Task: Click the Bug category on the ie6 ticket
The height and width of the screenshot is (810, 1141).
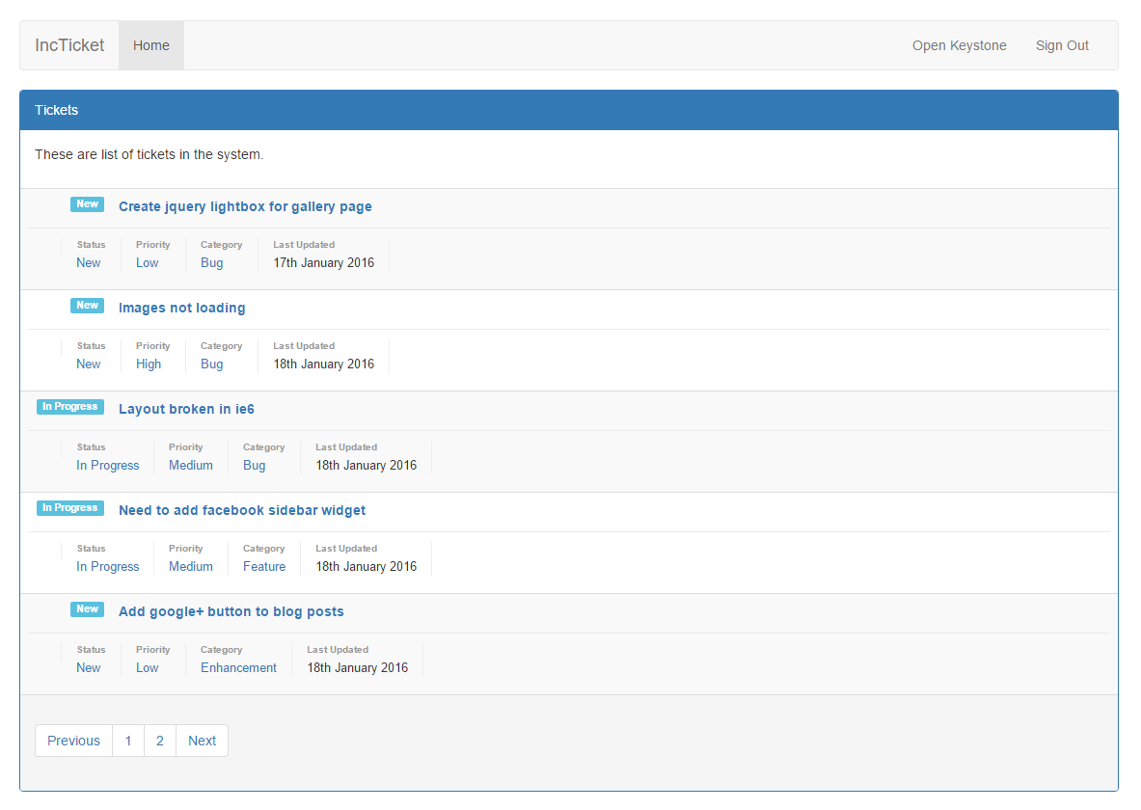Action: point(254,465)
